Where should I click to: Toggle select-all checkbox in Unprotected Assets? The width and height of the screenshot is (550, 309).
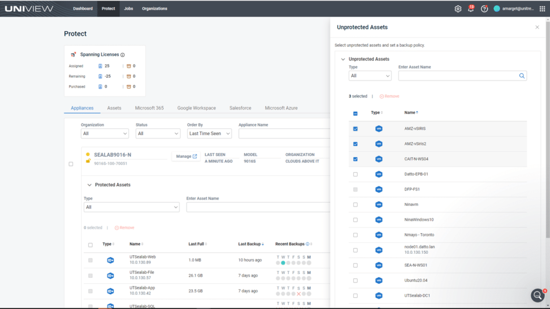coord(356,113)
